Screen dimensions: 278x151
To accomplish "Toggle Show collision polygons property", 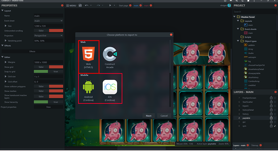I will click(x=48, y=86).
